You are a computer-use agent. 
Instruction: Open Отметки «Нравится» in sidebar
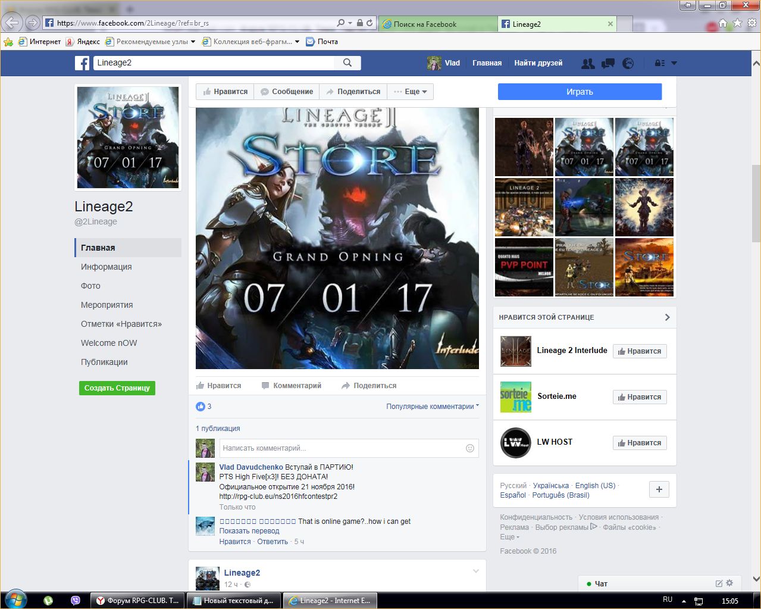tap(121, 324)
